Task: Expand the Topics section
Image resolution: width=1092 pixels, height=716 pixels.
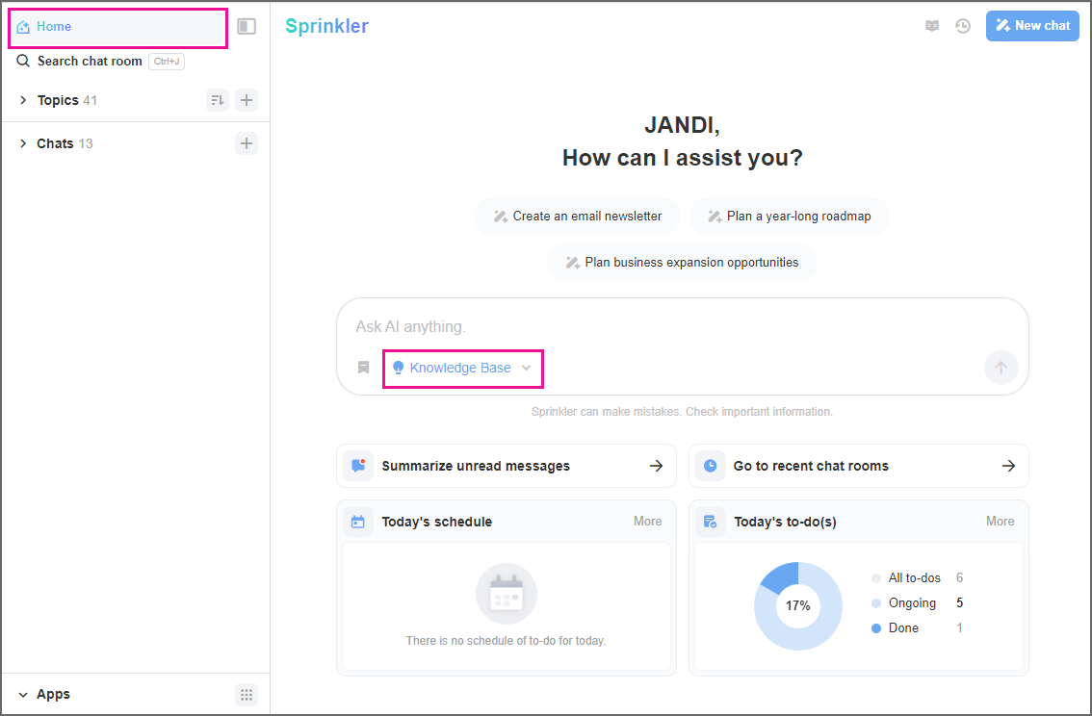Action: 23,100
